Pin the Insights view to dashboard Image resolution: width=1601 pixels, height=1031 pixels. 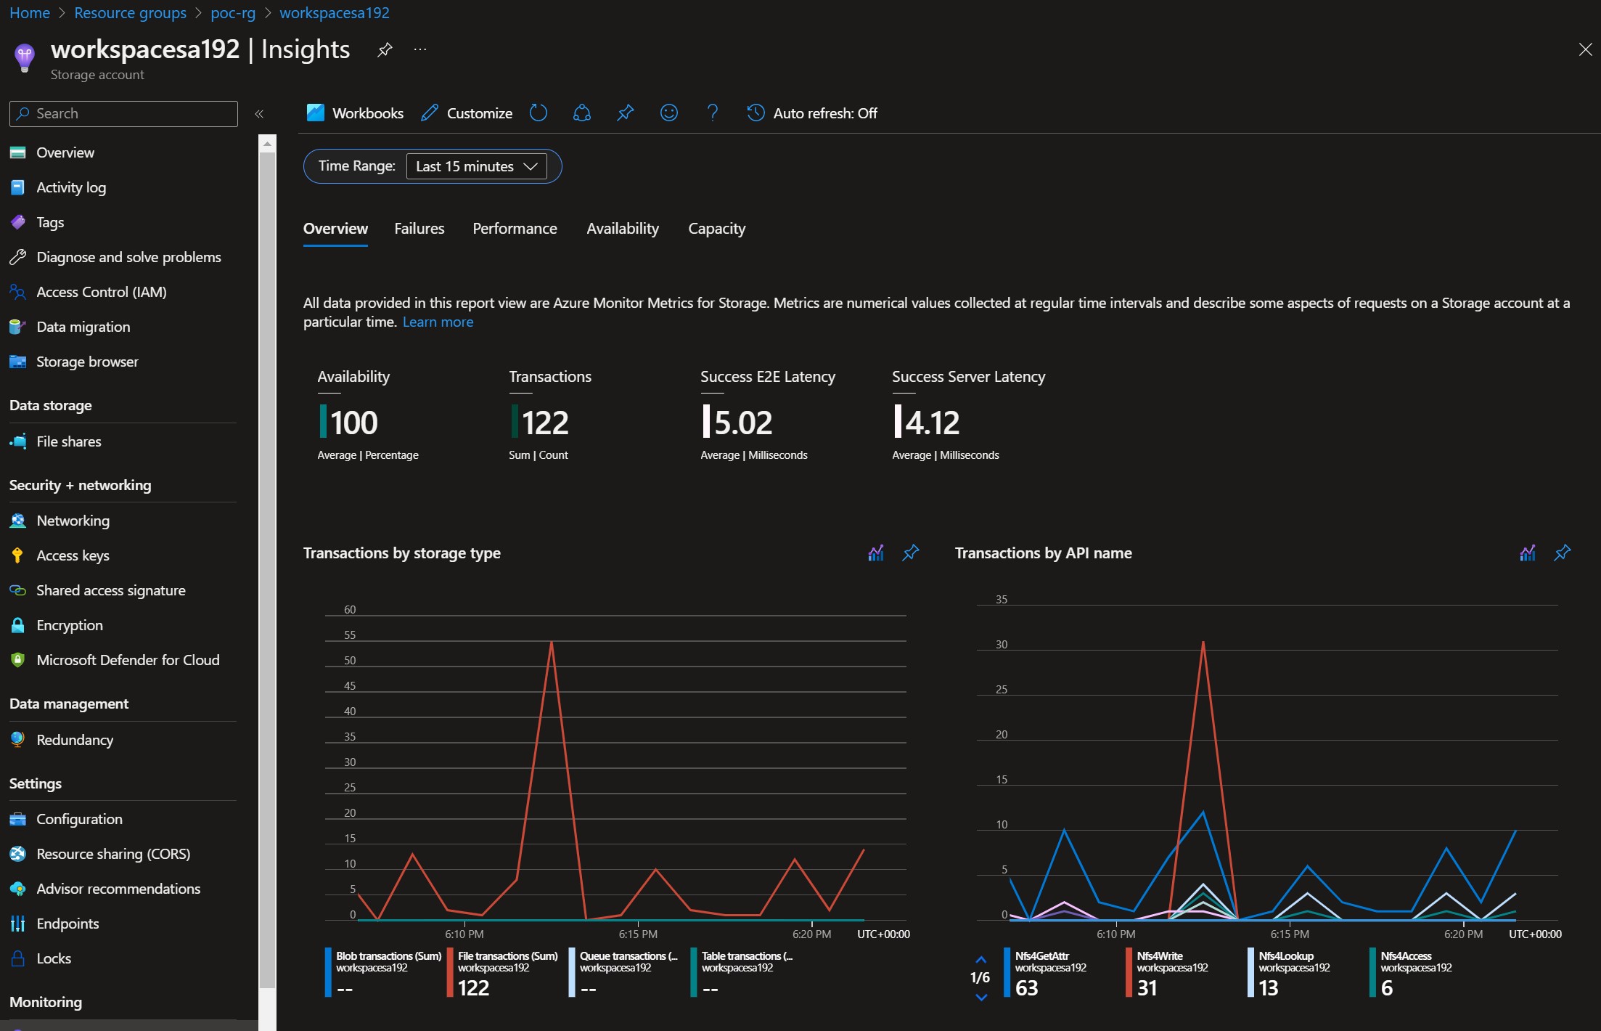(624, 113)
